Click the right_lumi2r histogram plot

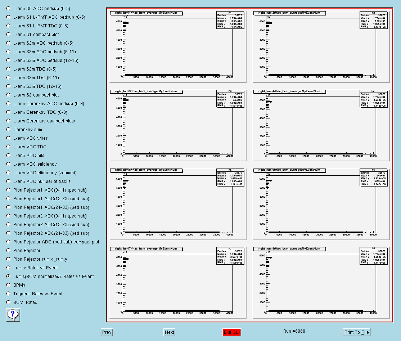(321, 46)
